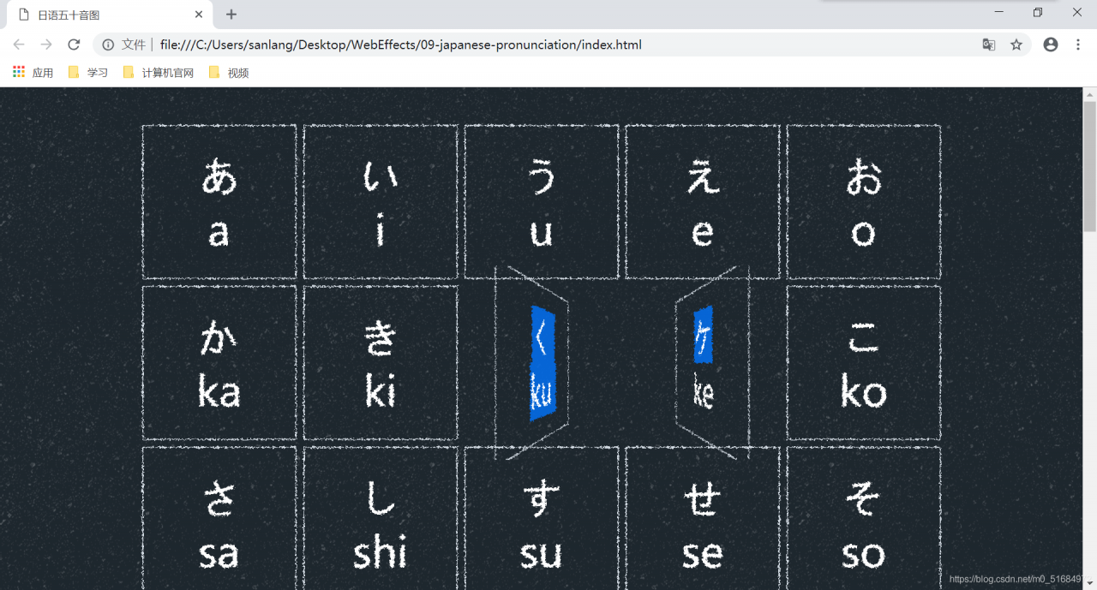The width and height of the screenshot is (1097, 590).
Task: Click the あ kana card
Action: tap(219, 200)
